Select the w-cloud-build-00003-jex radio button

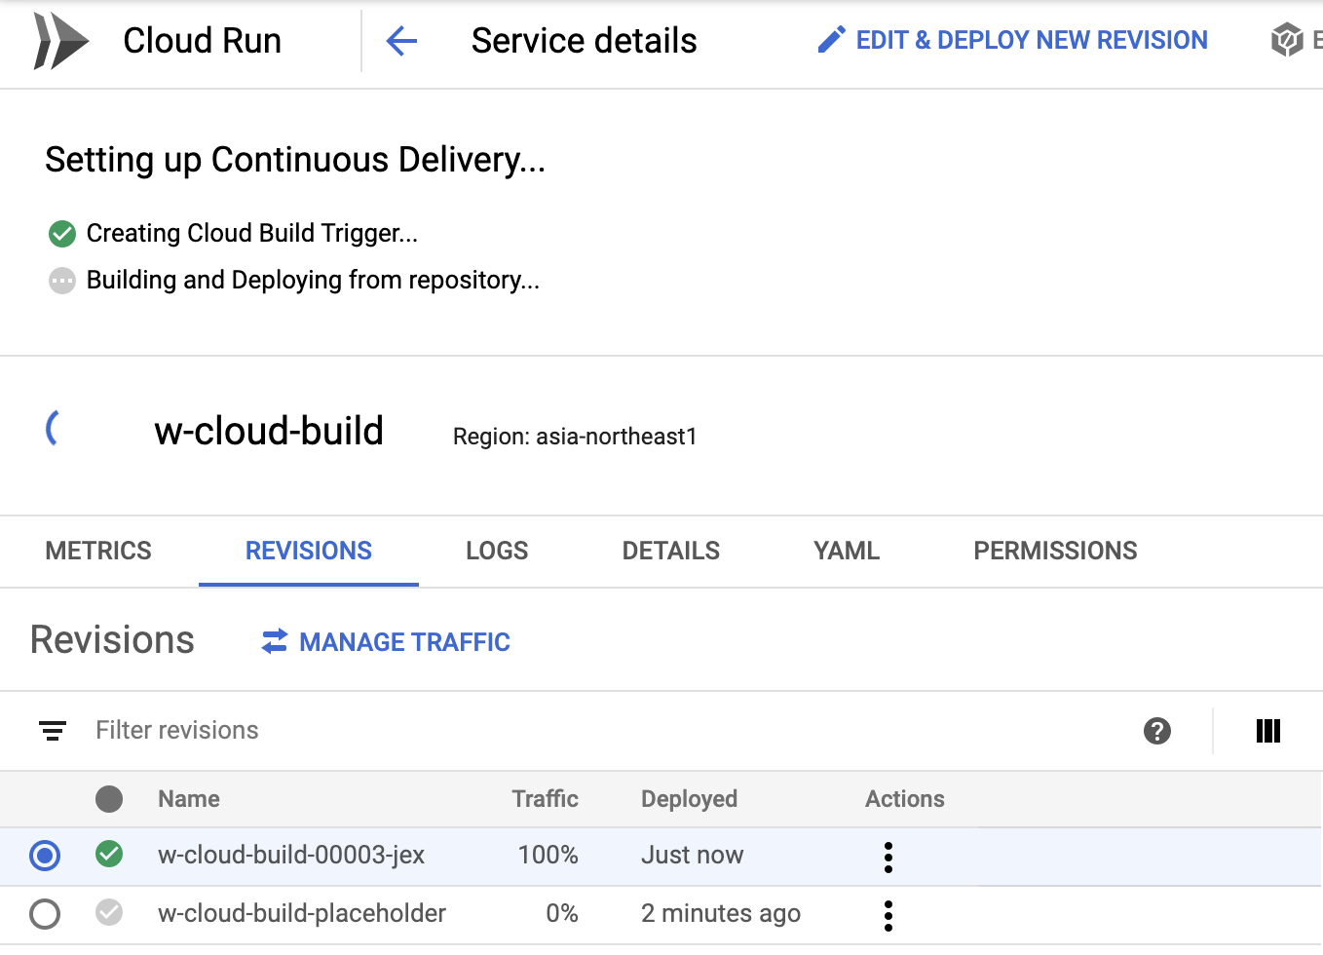[x=45, y=856]
